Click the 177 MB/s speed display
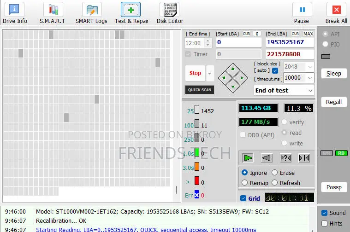Viewport: 350px width, 232px height. coord(258,122)
